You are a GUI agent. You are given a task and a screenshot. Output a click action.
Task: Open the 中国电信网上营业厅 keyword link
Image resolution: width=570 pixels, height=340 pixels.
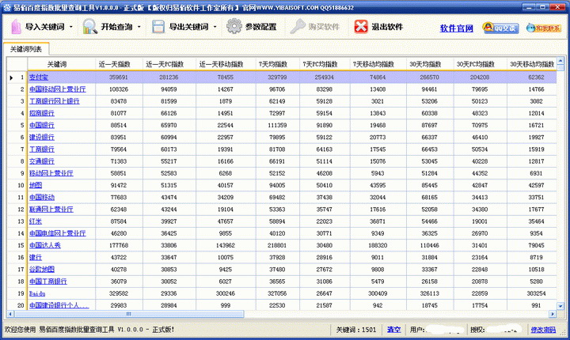(58, 233)
